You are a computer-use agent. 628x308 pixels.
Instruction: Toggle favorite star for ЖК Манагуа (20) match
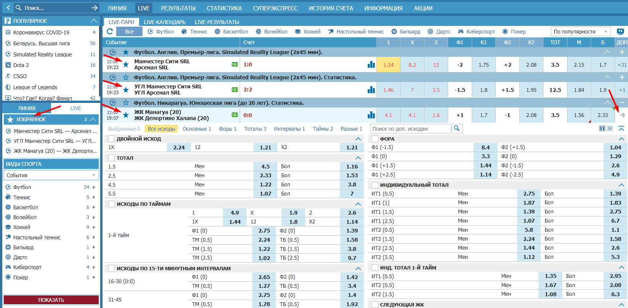pos(126,115)
